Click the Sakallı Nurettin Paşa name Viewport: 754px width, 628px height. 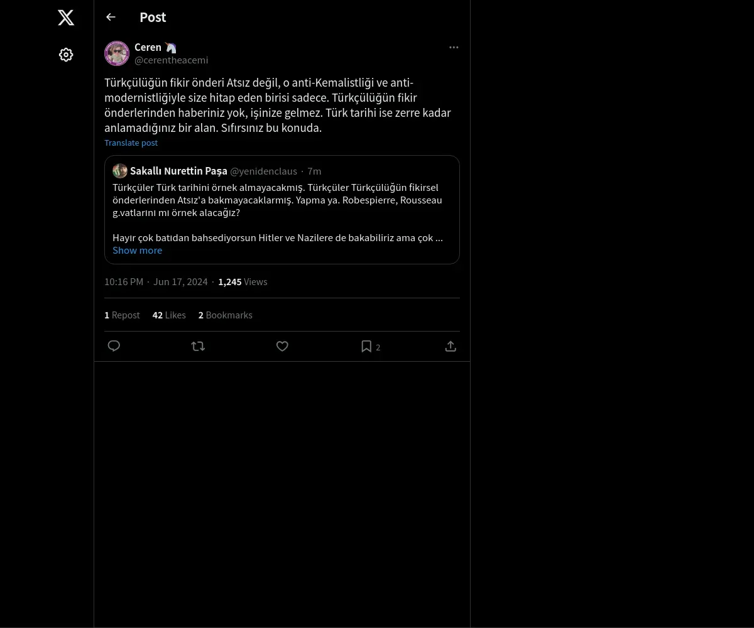tap(178, 171)
